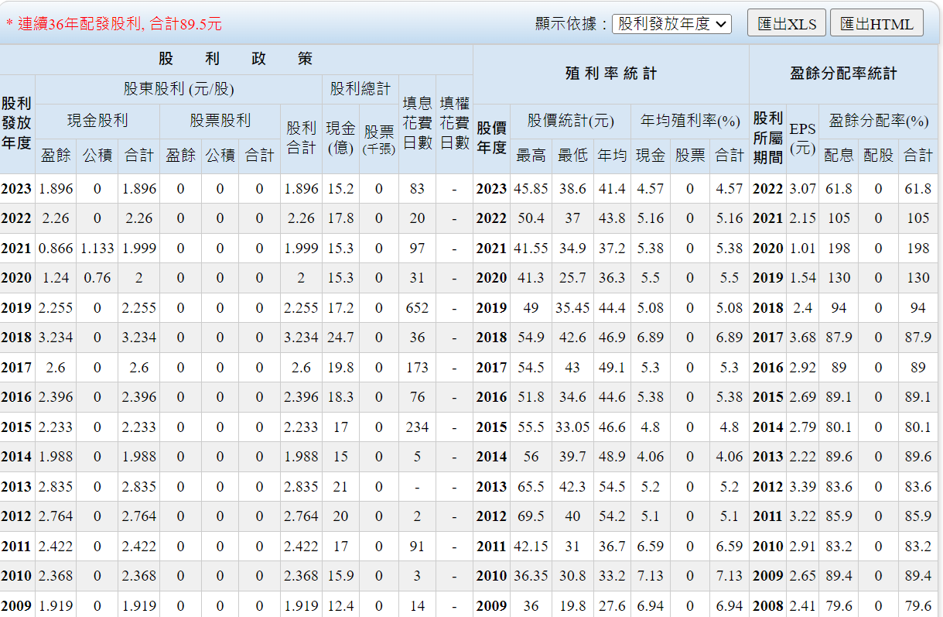
Task: Click the 股利合計 column header
Action: coord(301,138)
